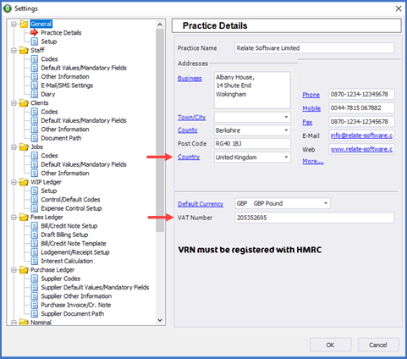Click the Country link label
The image size is (407, 359).
pyautogui.click(x=189, y=157)
